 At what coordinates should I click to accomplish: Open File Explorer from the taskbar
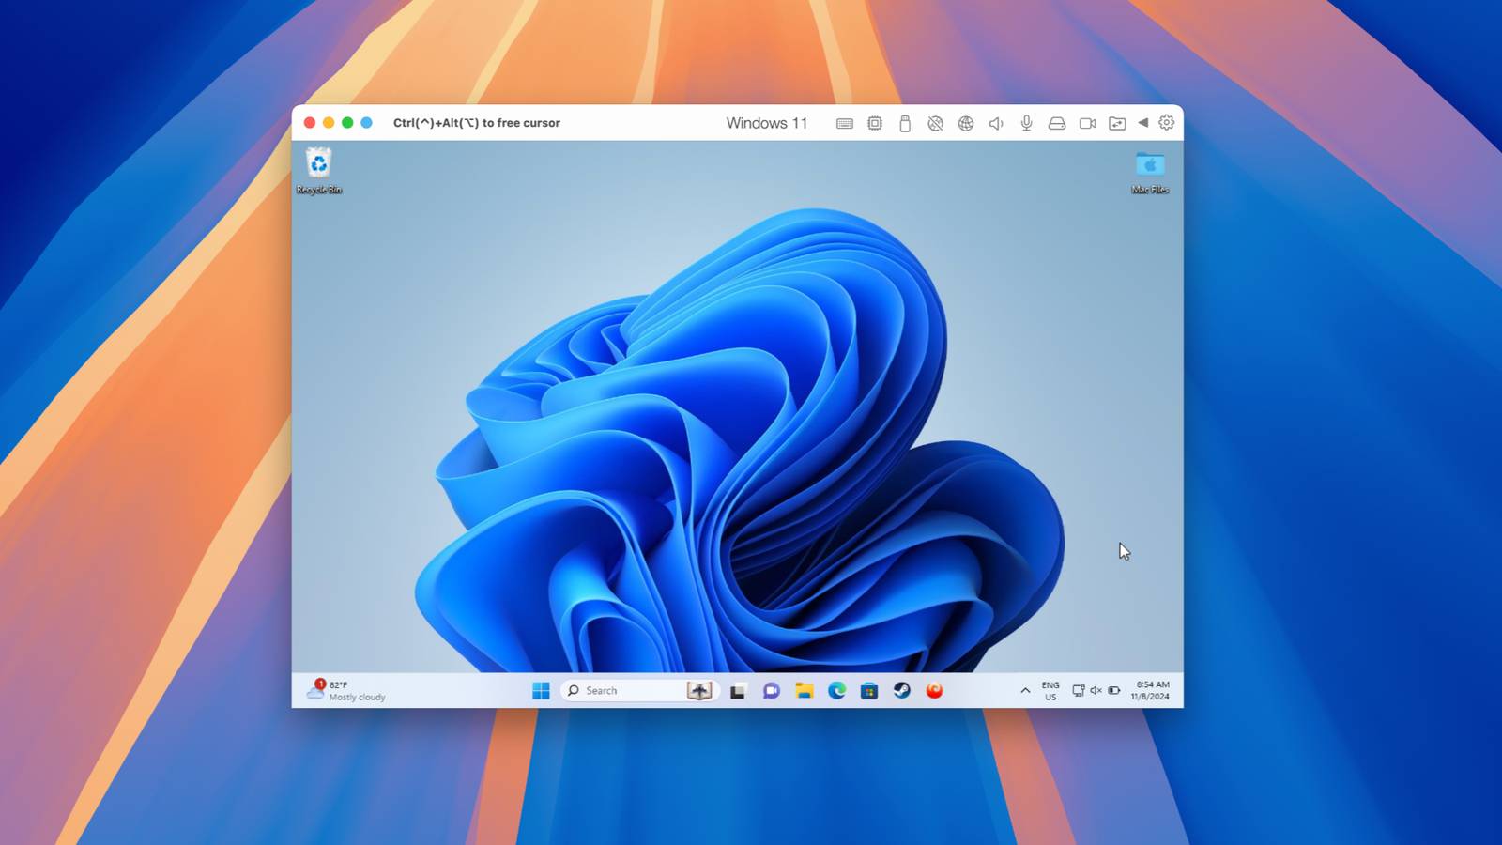click(x=805, y=691)
